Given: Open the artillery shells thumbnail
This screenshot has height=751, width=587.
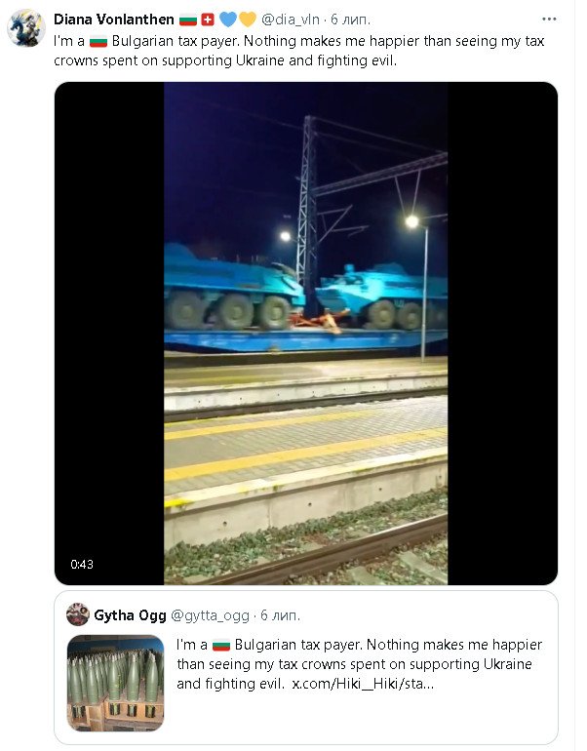Looking at the screenshot, I should pyautogui.click(x=115, y=683).
